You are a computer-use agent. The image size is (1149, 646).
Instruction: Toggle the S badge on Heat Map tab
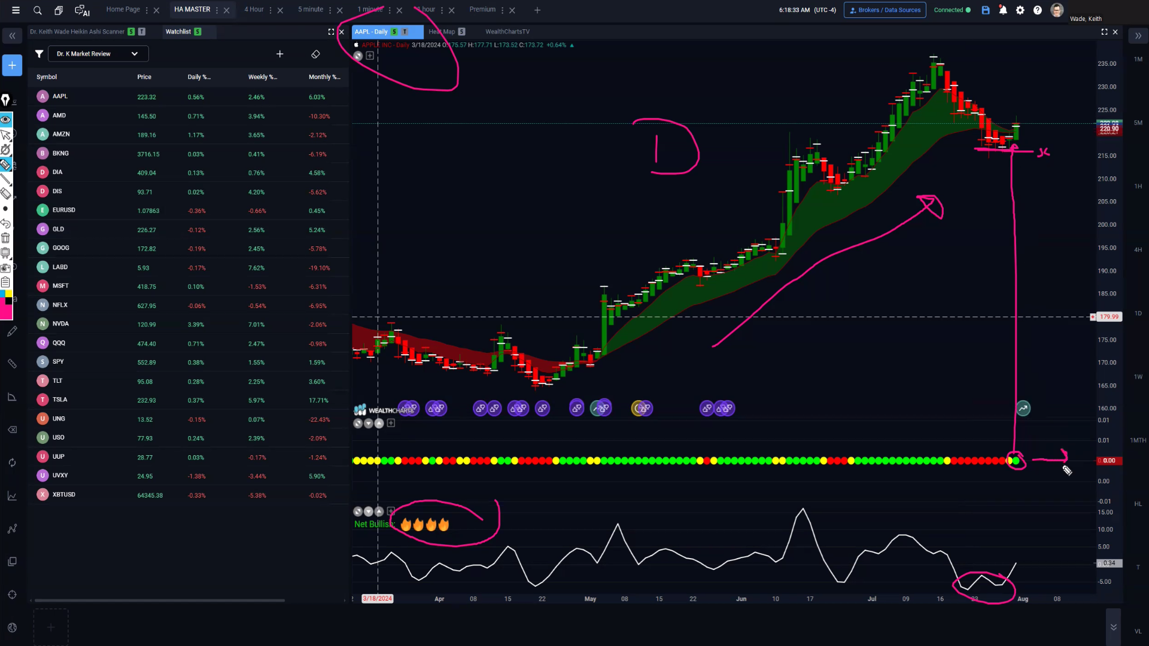(x=461, y=32)
